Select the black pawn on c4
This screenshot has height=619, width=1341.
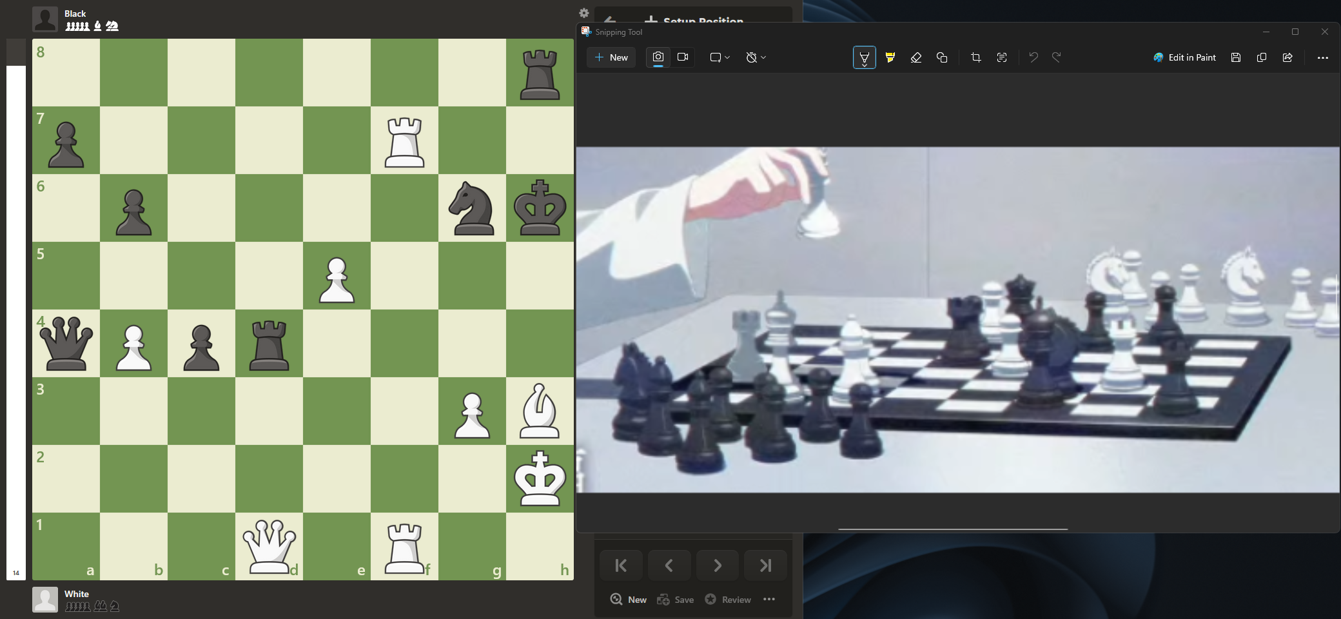201,348
